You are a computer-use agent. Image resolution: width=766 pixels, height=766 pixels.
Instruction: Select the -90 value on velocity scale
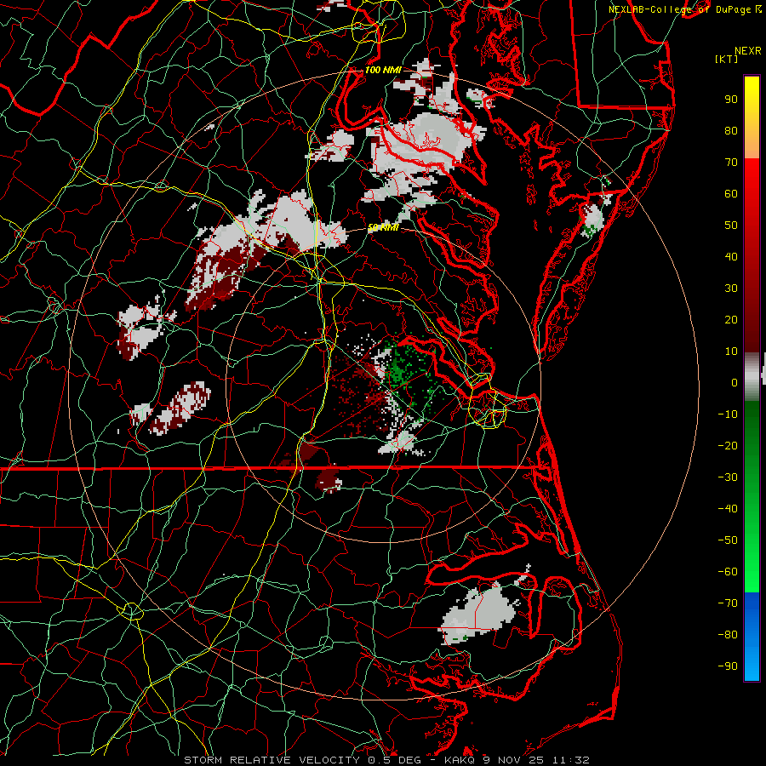click(x=728, y=666)
